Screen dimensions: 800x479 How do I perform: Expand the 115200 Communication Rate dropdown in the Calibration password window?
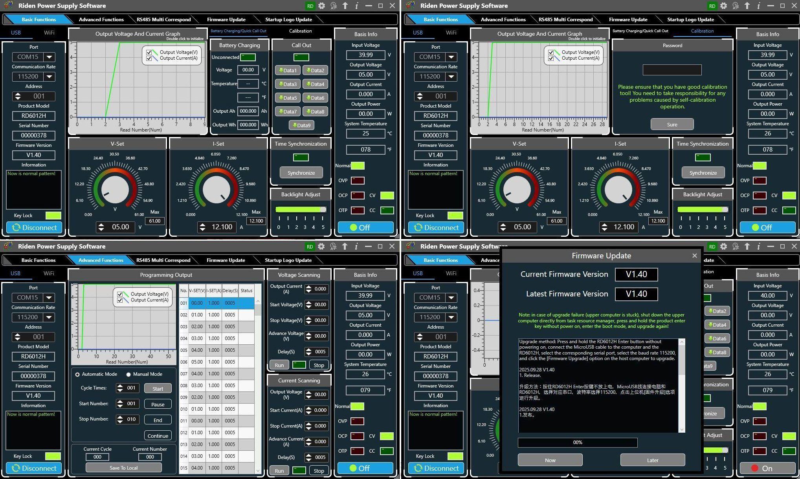coord(451,77)
